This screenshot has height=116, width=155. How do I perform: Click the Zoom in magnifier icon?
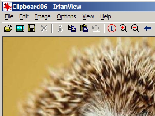point(123,28)
